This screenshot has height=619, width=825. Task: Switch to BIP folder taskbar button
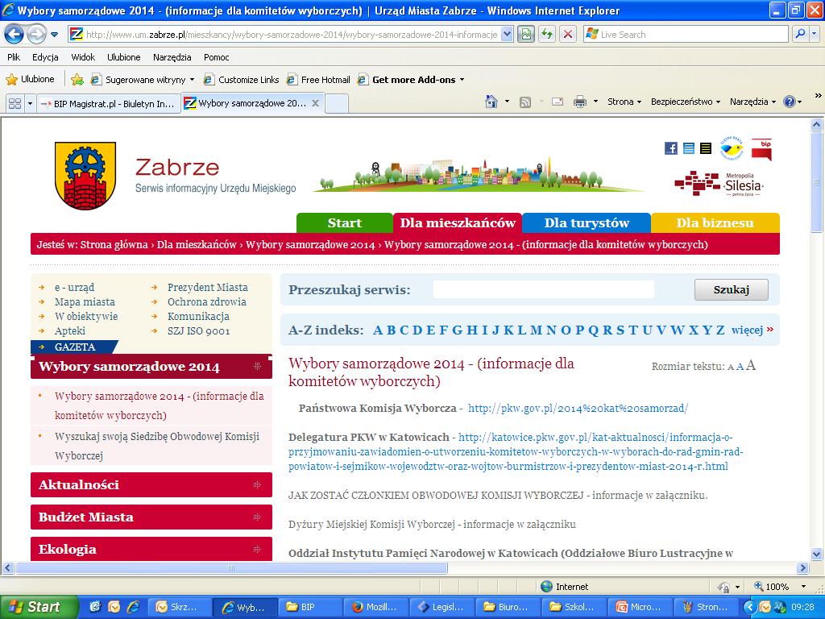point(309,607)
